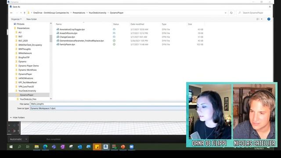Collapse the pane with Hide Folders
Viewport: 281px width, 158px height.
[17, 118]
